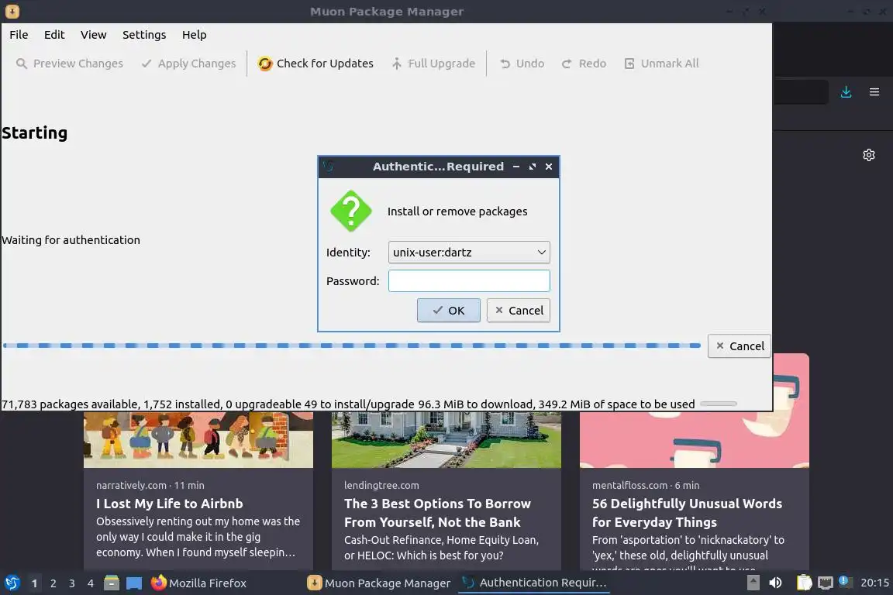Viewport: 893px width, 595px height.
Task: Open the Lubuntu start menu
Action: coord(12,583)
